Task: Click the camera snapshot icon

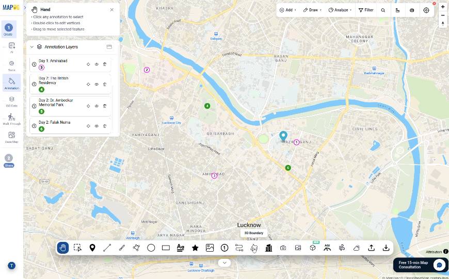Action: coord(283,248)
